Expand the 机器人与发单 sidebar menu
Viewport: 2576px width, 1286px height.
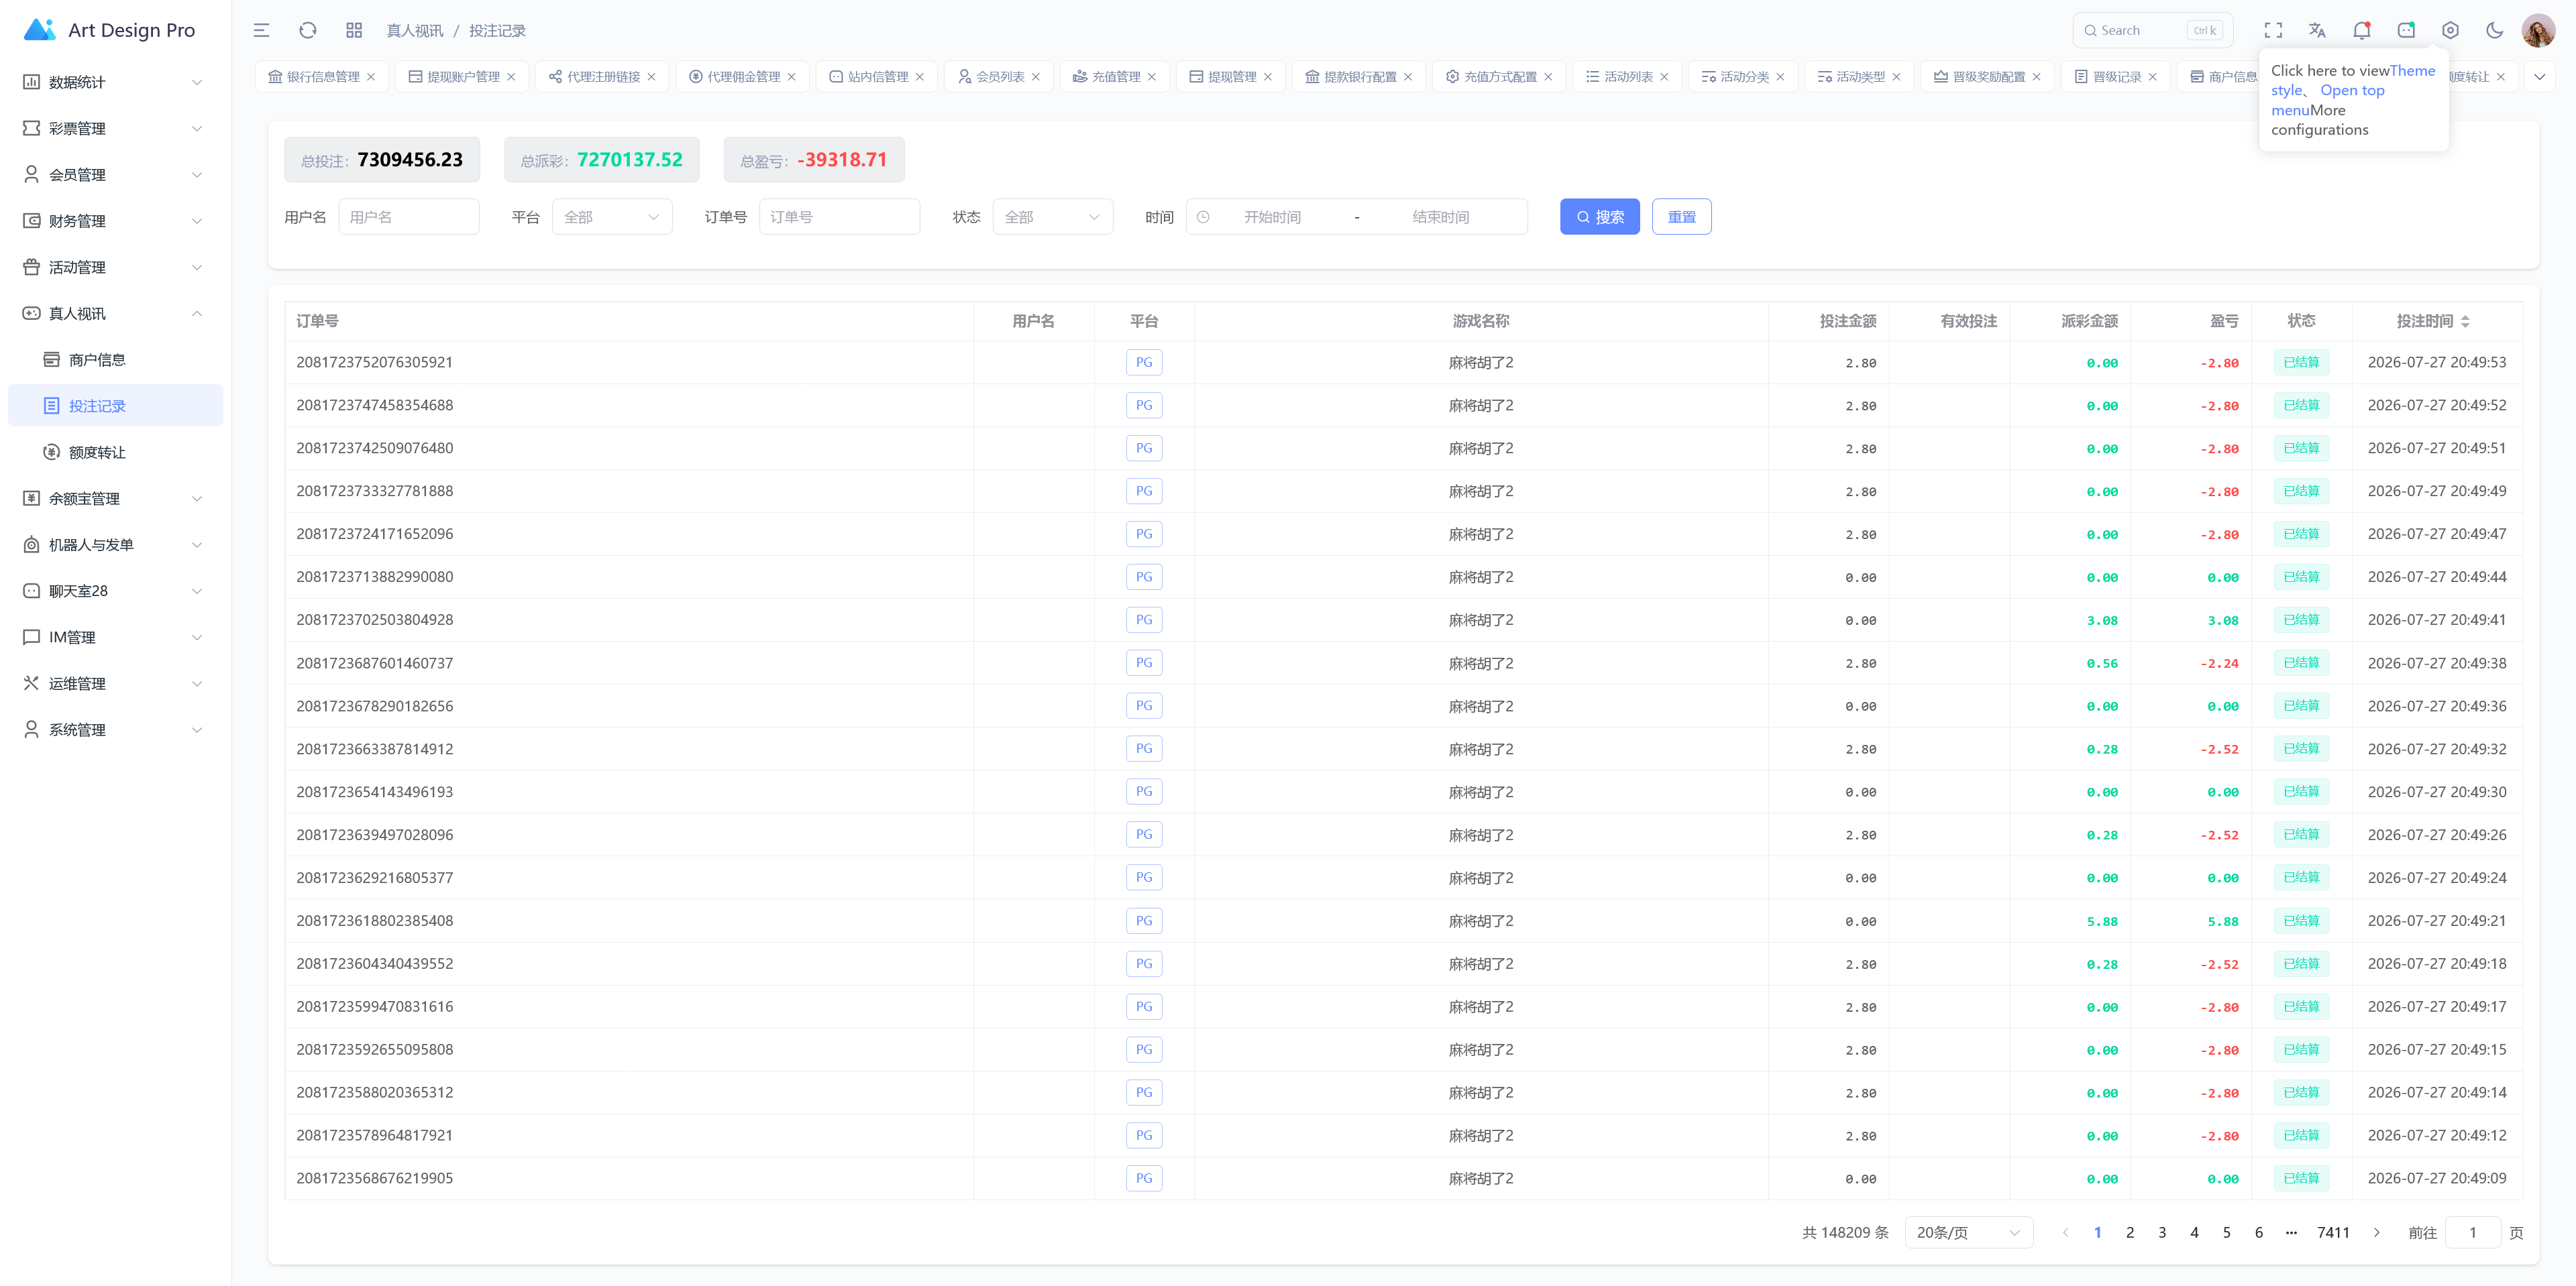click(x=116, y=544)
